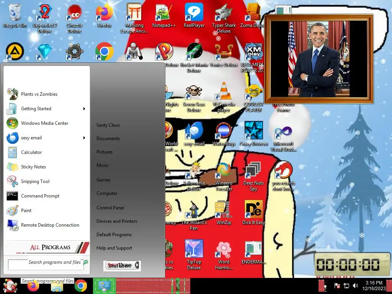Launch Microsoft Visual Studio shortcut
The height and width of the screenshot is (294, 392).
point(283,138)
